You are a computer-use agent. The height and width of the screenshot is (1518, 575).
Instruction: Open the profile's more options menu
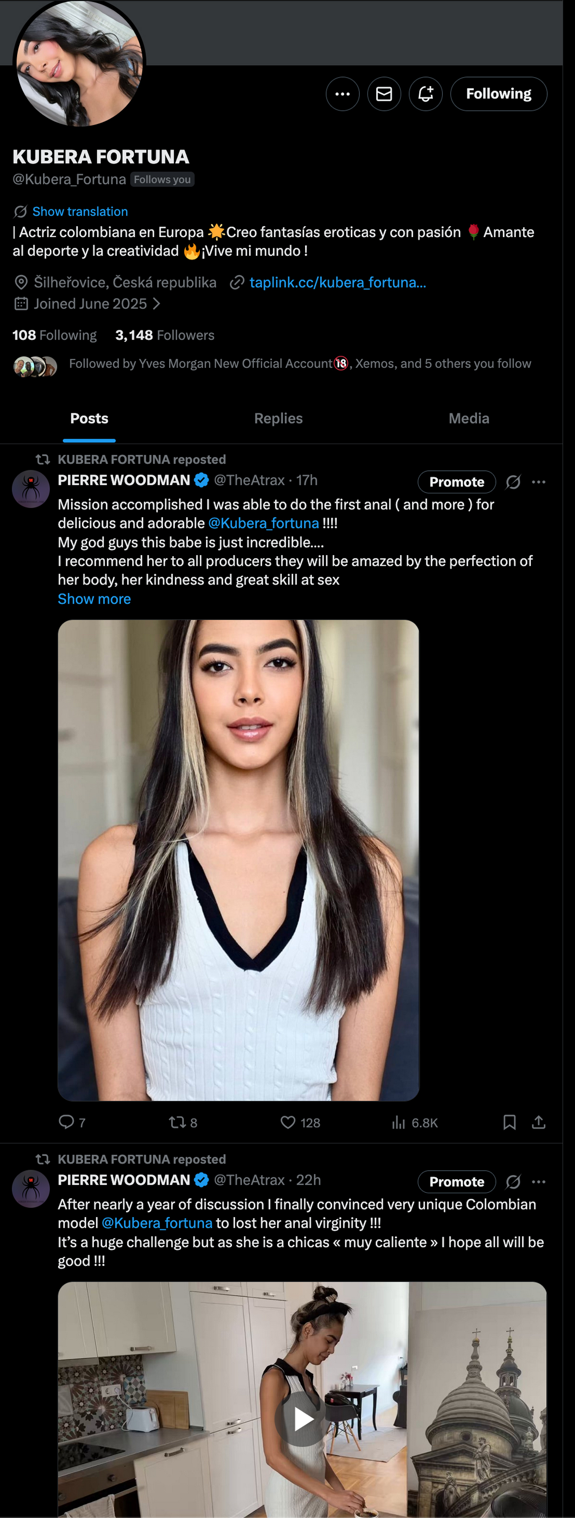click(x=342, y=94)
